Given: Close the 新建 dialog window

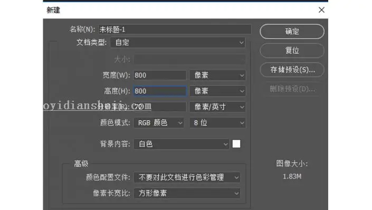Looking at the screenshot, I should tap(321, 9).
